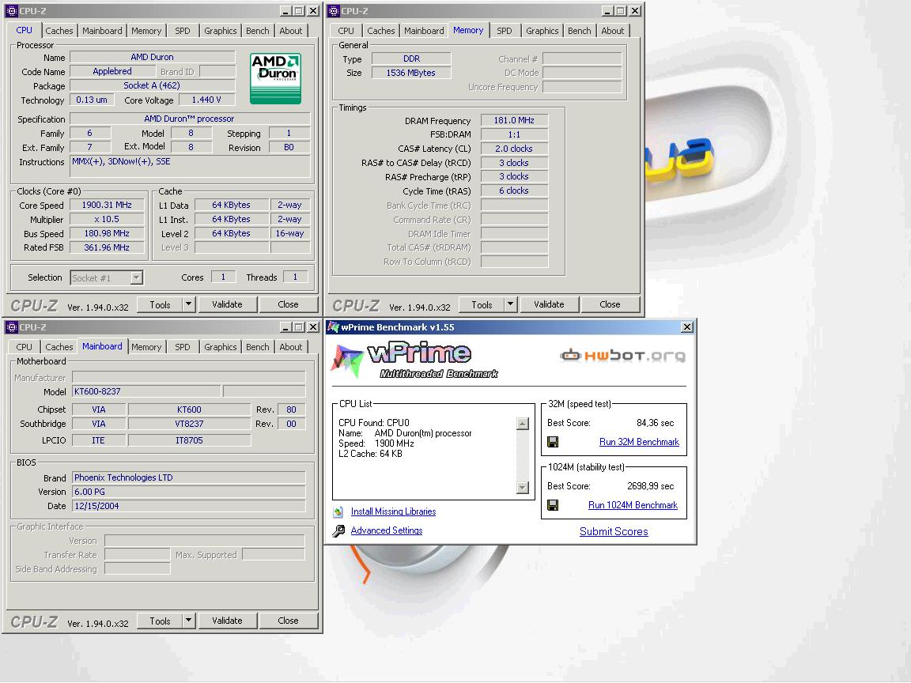The height and width of the screenshot is (683, 911).
Task: Click the mainboard Model KT600-8237 field
Action: (x=146, y=391)
